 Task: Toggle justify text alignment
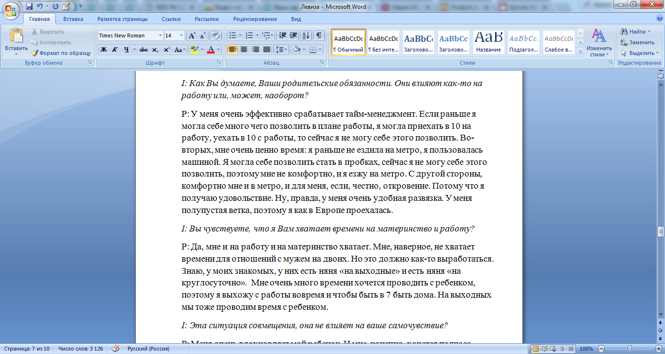coord(267,50)
